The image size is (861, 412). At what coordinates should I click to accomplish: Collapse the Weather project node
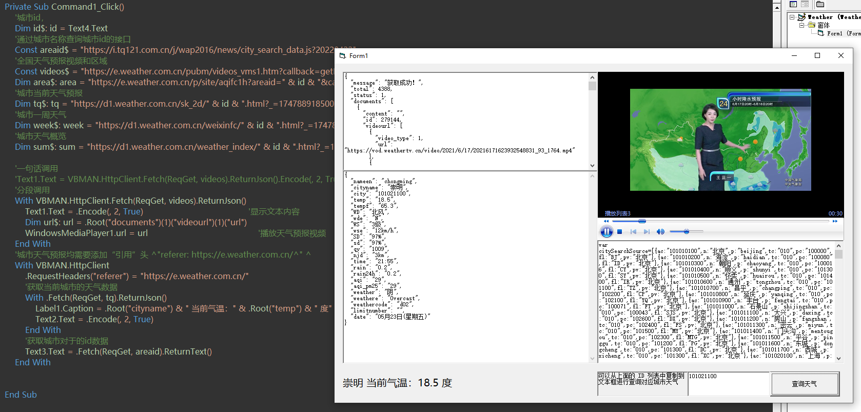click(792, 17)
